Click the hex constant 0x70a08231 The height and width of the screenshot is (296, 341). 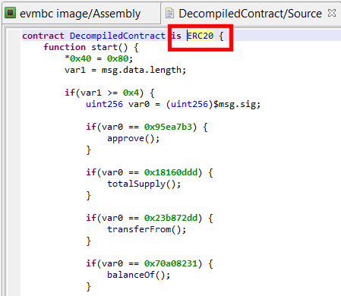171,263
